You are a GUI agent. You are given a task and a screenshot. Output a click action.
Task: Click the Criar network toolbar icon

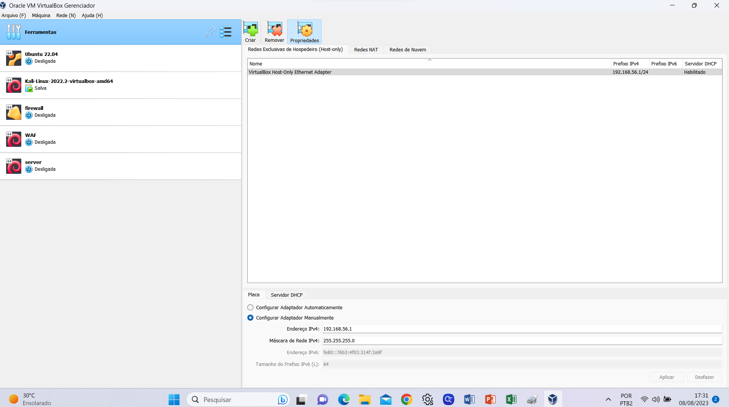click(x=250, y=32)
